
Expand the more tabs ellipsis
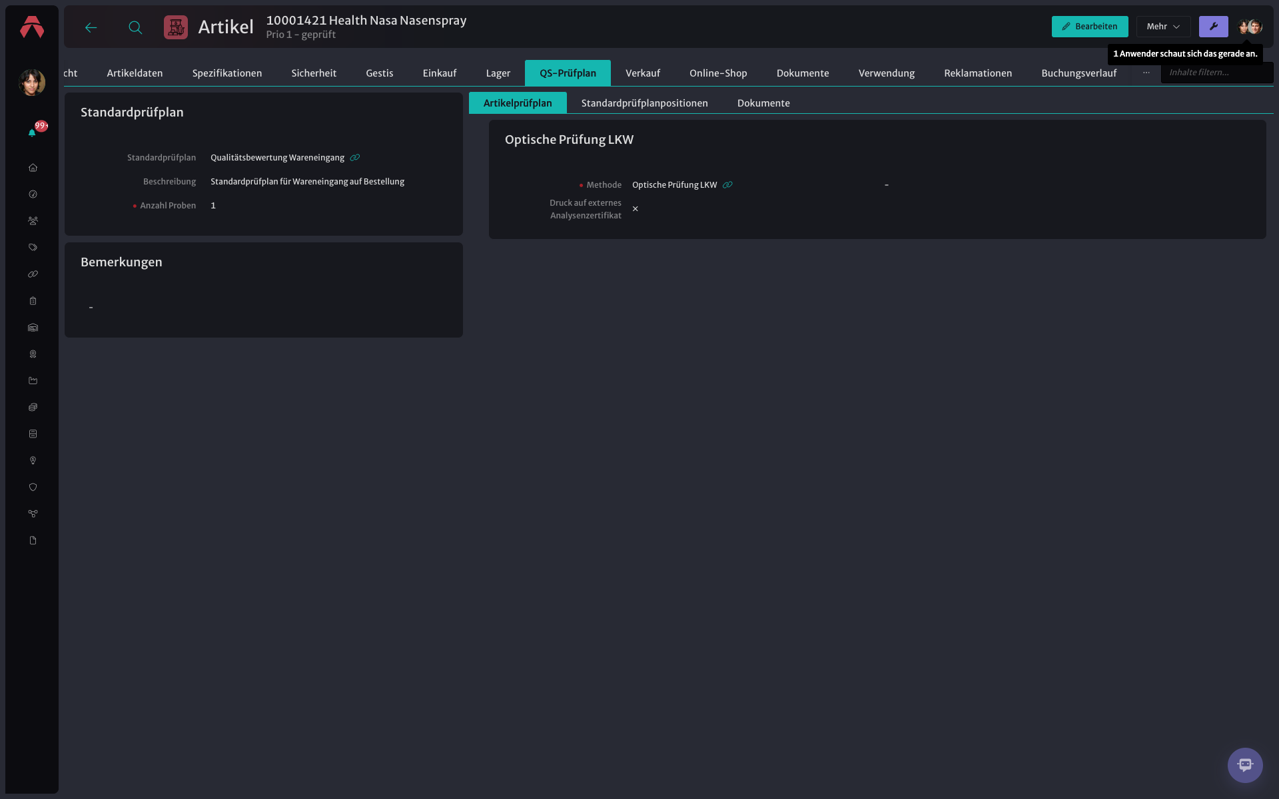[x=1146, y=73]
